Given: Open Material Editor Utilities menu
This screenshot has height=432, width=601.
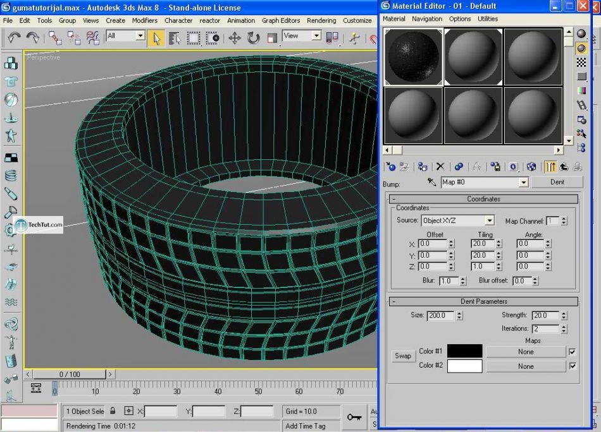Looking at the screenshot, I should click(x=488, y=19).
